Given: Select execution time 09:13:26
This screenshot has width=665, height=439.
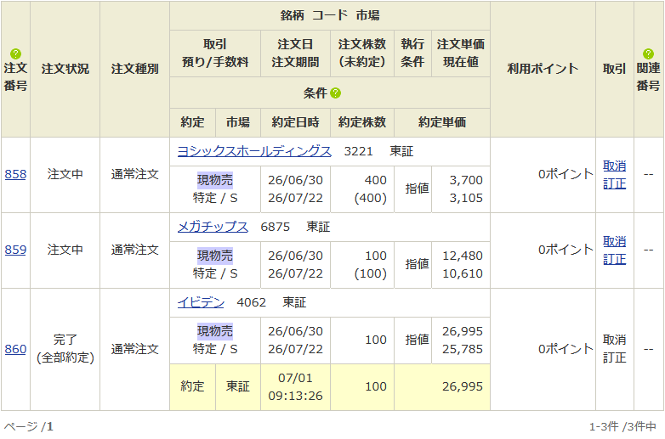Looking at the screenshot, I should point(296,396).
